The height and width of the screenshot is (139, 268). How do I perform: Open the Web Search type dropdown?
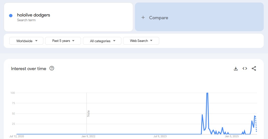click(141, 41)
